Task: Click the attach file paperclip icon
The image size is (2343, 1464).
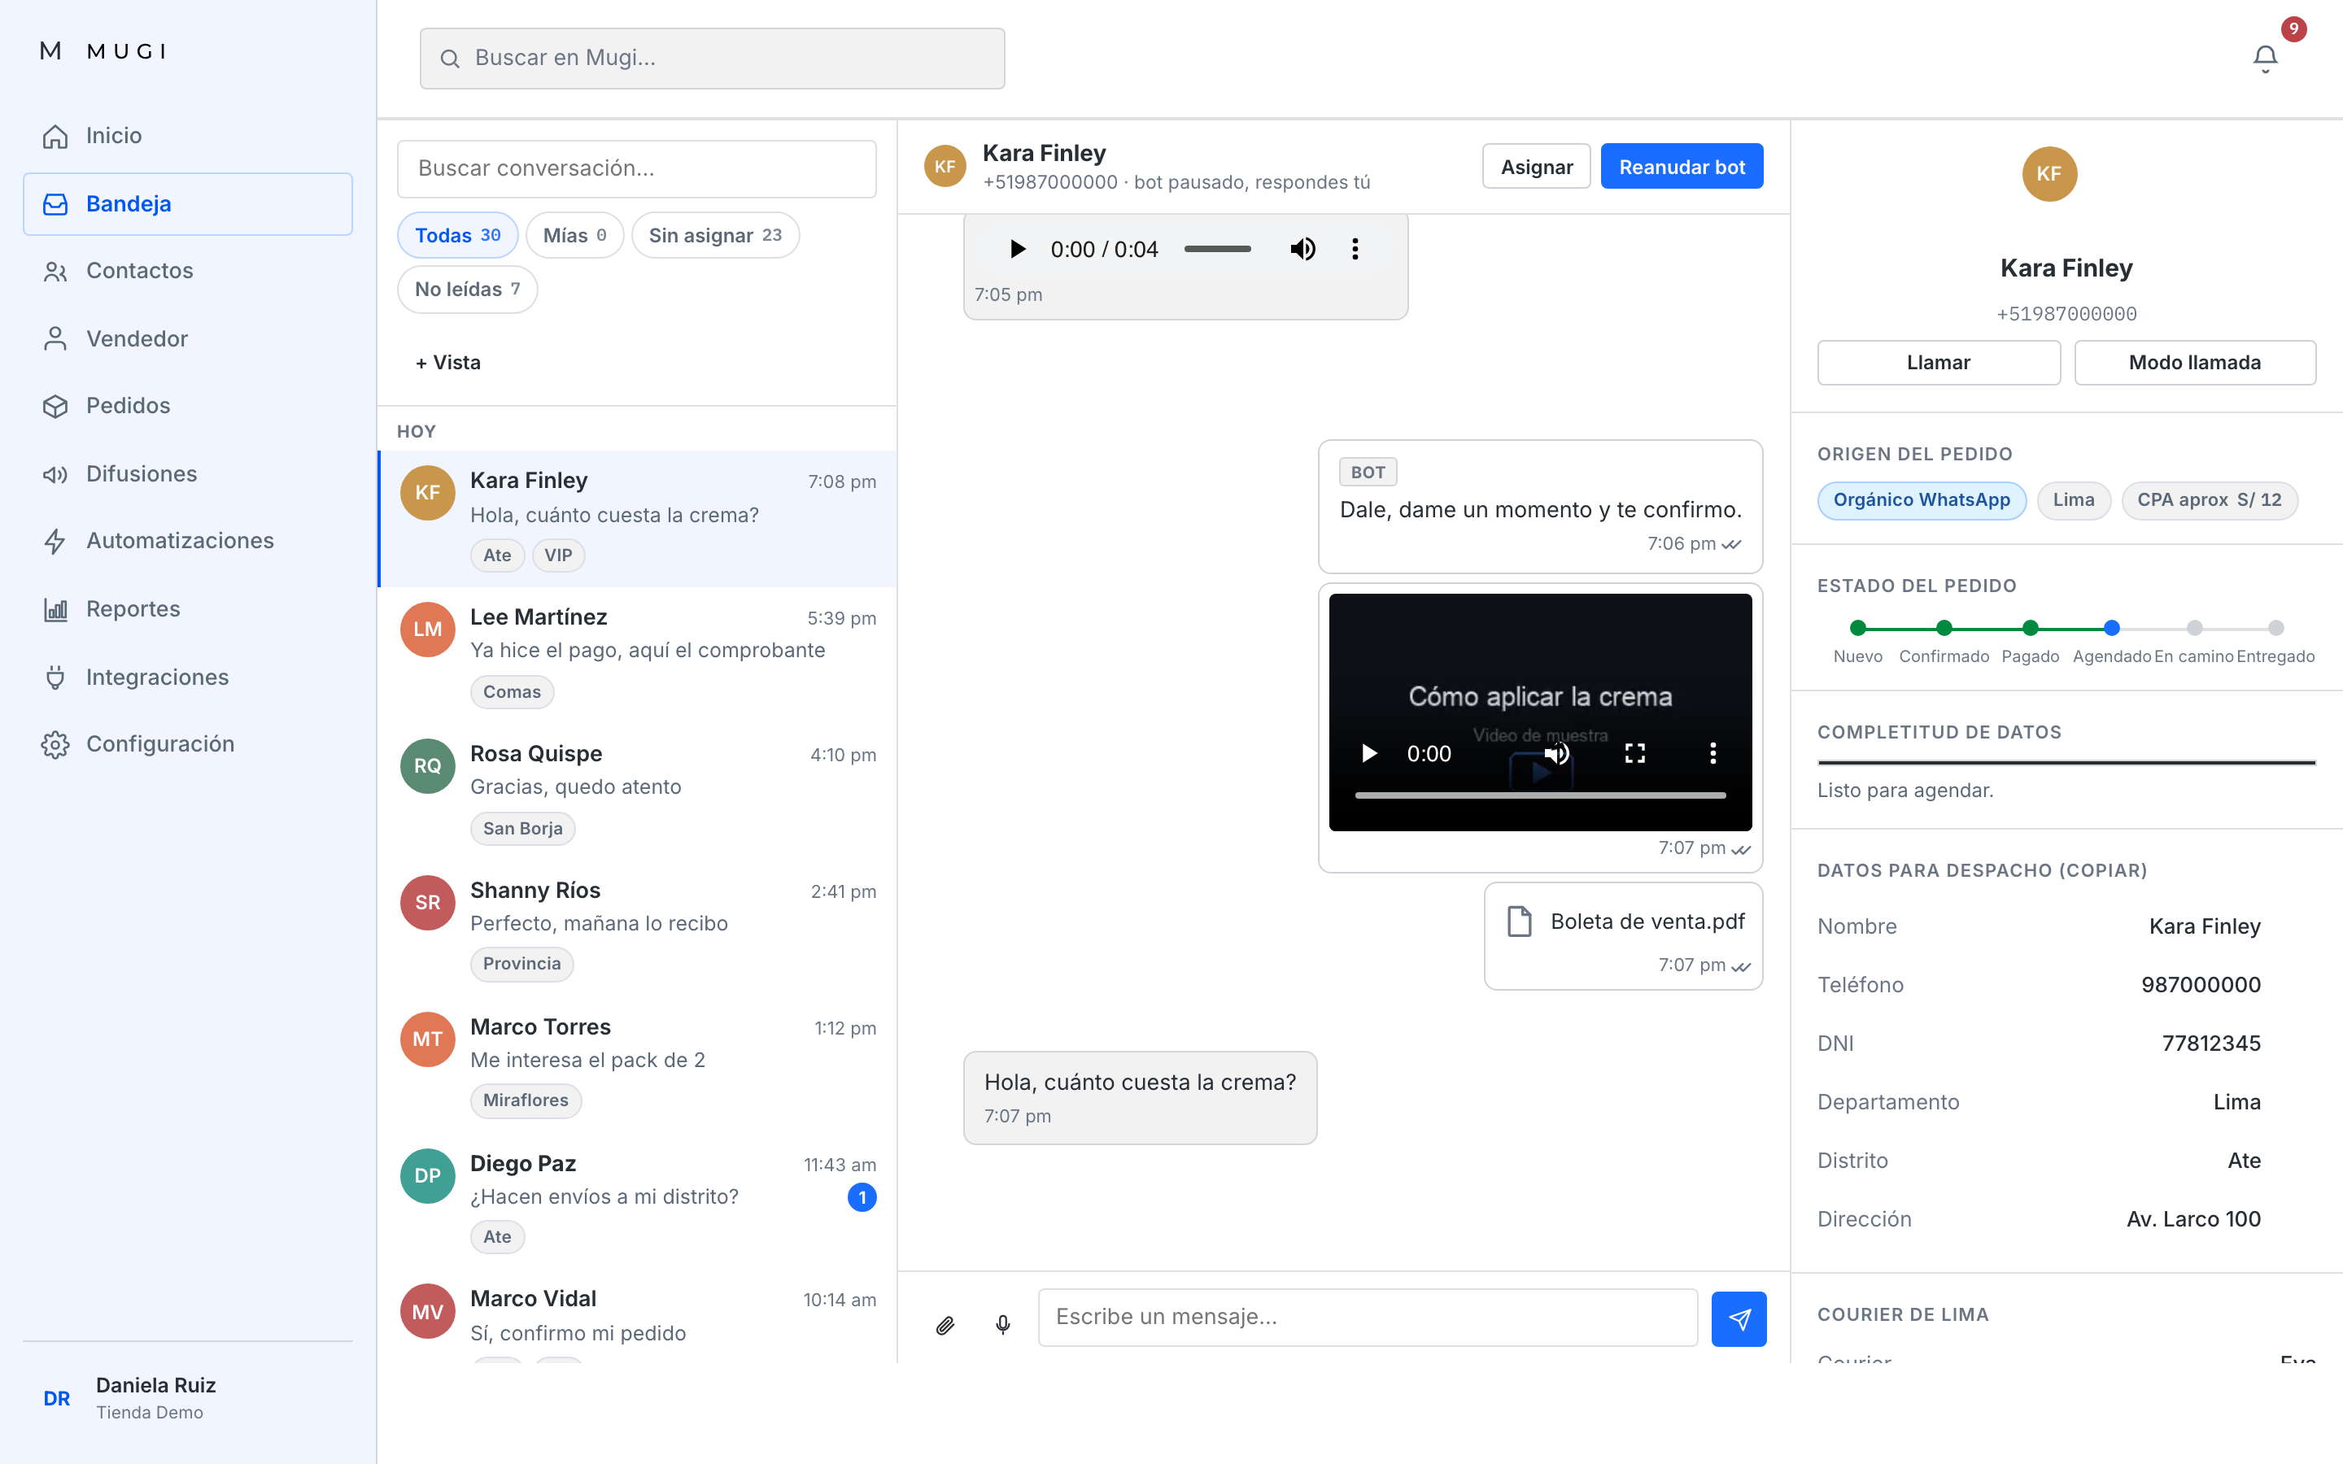Action: click(945, 1325)
